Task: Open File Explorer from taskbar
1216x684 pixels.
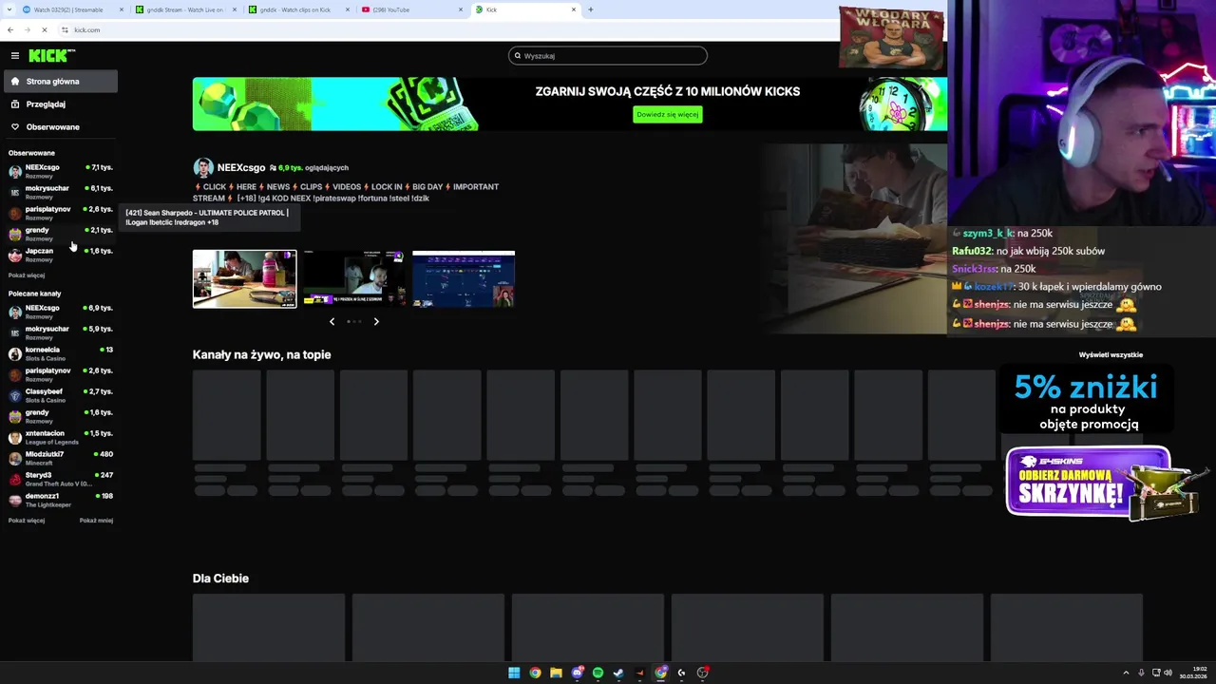Action: (x=556, y=673)
